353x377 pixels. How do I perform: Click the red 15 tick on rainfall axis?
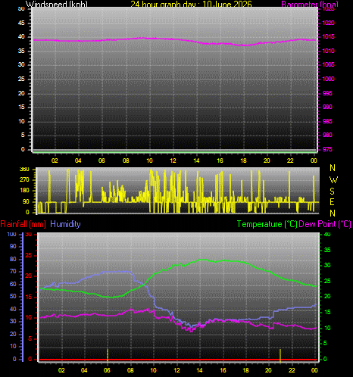(29, 297)
